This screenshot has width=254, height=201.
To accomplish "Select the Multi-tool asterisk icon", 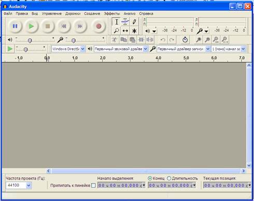I will pos(134,31).
